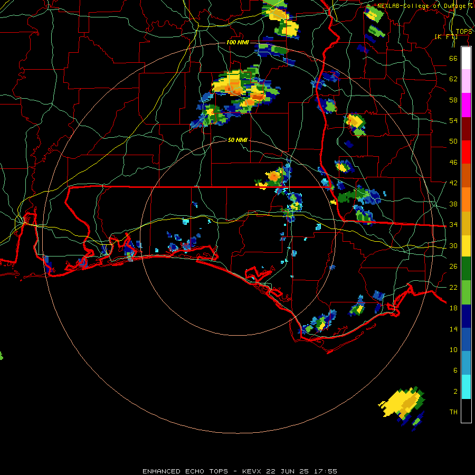Image resolution: width=475 pixels, height=475 pixels.
Task: Select the 34 label on the scale
Action: 453,225
